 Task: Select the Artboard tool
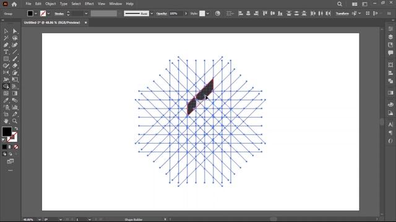click(6, 114)
